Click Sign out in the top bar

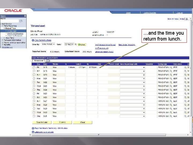pos(180,13)
